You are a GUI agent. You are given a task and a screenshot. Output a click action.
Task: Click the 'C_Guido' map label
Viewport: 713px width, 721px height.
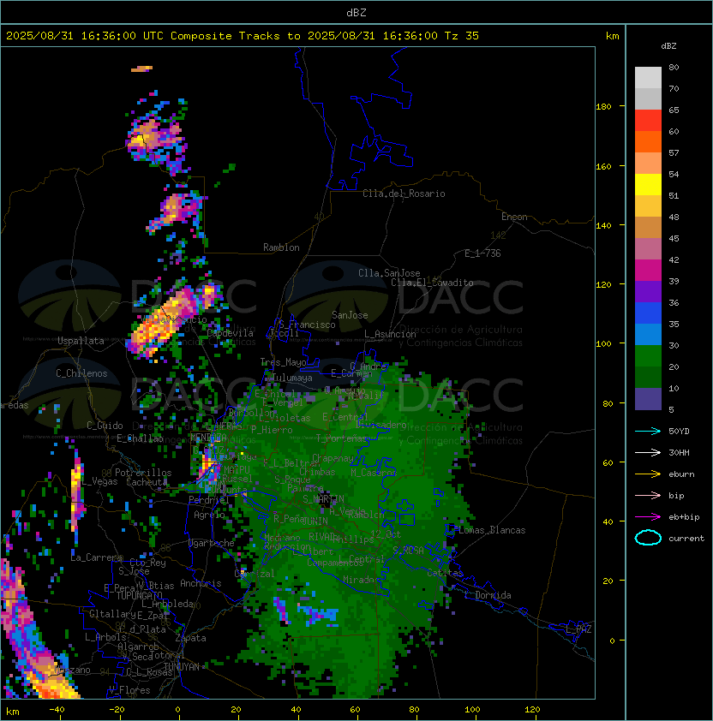pyautogui.click(x=105, y=426)
